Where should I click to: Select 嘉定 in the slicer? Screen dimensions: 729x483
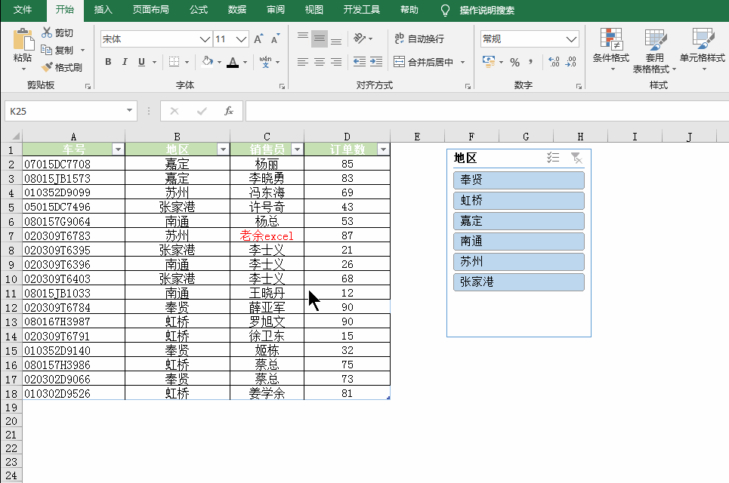click(x=518, y=221)
